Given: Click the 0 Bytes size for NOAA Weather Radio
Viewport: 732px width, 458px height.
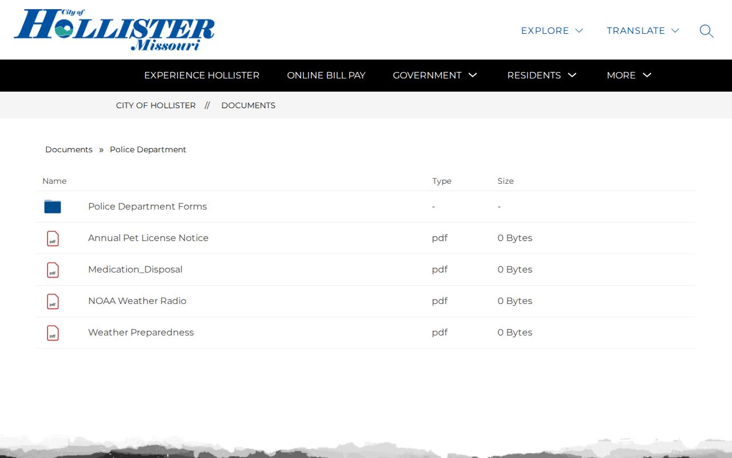Looking at the screenshot, I should pos(515,301).
